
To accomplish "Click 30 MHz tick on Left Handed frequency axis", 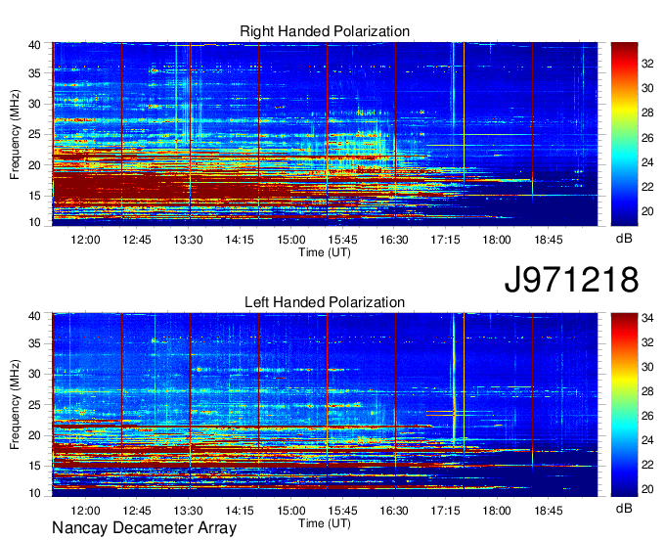I will [x=34, y=374].
